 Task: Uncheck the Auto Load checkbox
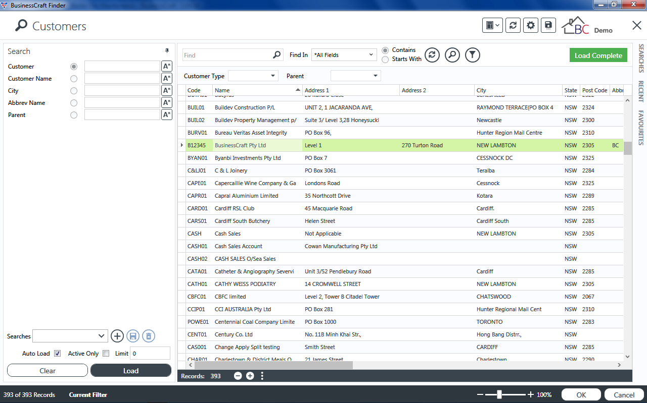tap(58, 353)
